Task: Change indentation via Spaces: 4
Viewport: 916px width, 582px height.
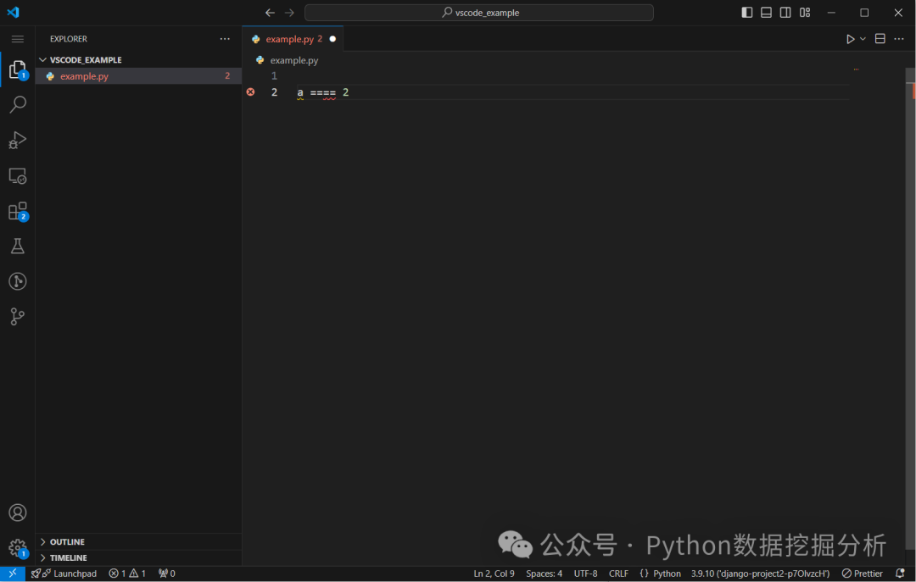Action: (x=544, y=574)
